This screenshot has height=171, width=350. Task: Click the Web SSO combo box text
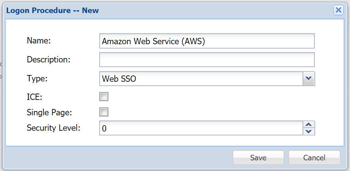(x=201, y=79)
